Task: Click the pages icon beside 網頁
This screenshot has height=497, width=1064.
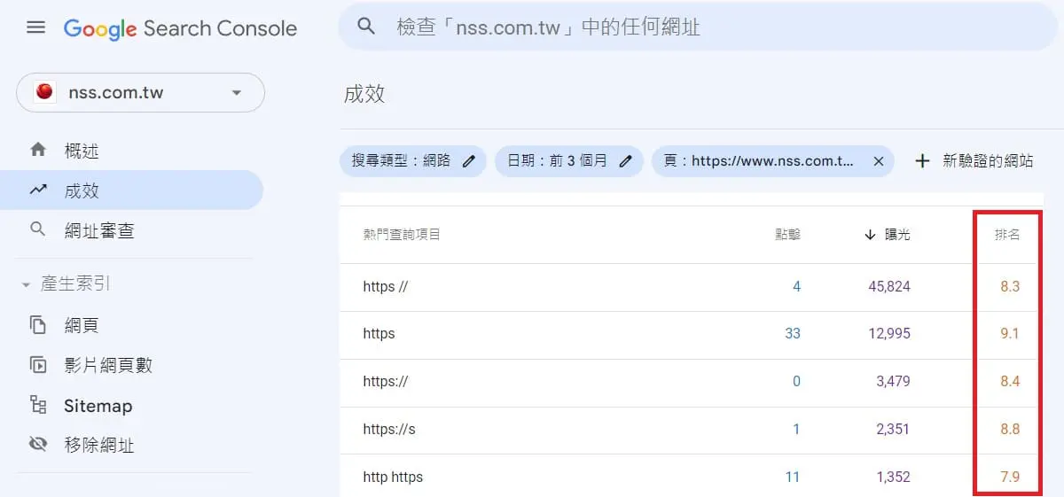Action: click(38, 325)
